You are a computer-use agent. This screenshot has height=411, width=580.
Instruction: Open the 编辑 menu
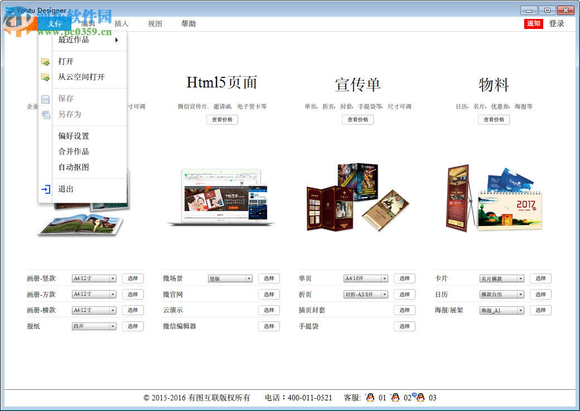pos(88,23)
